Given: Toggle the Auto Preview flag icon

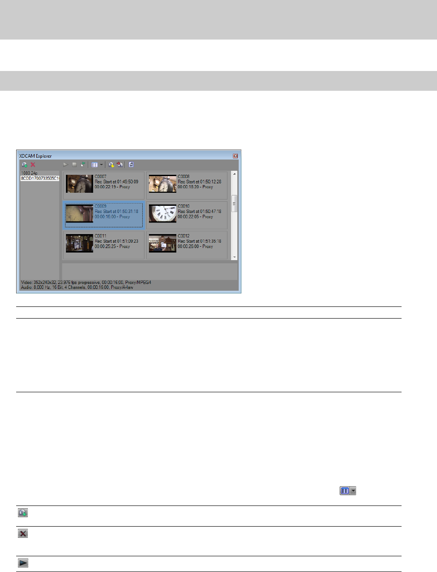Looking at the screenshot, I should pyautogui.click(x=83, y=165).
